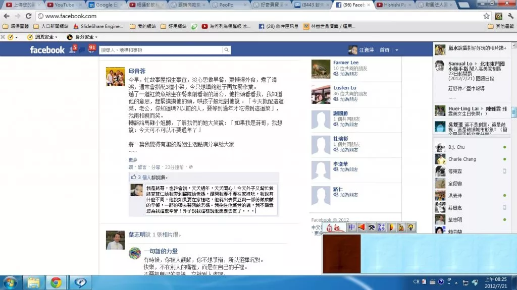Viewport: 517px width, 290px height.
Task: Switch to the YouTube tab
Action: 64,5
